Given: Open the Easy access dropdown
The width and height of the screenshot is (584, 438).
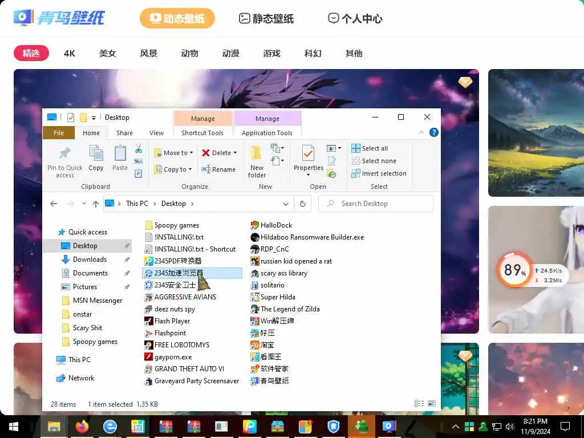Looking at the screenshot, I should pos(278,161).
